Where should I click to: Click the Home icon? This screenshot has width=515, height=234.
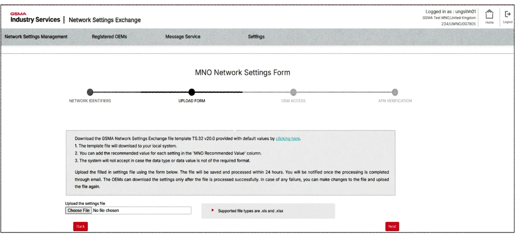[490, 16]
